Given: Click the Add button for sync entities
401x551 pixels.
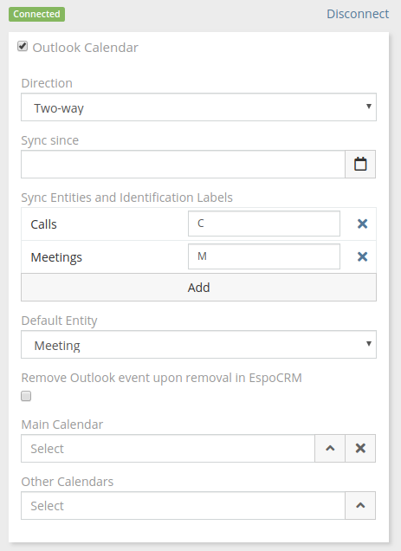Looking at the screenshot, I should click(198, 288).
